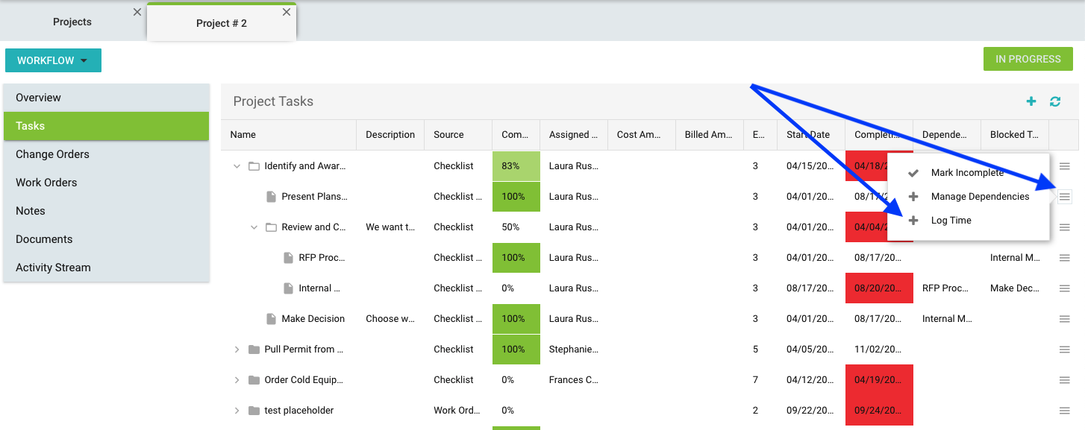Open hamburger menu for Make Decision row
Screen dimensions: 1085x430
[1065, 319]
